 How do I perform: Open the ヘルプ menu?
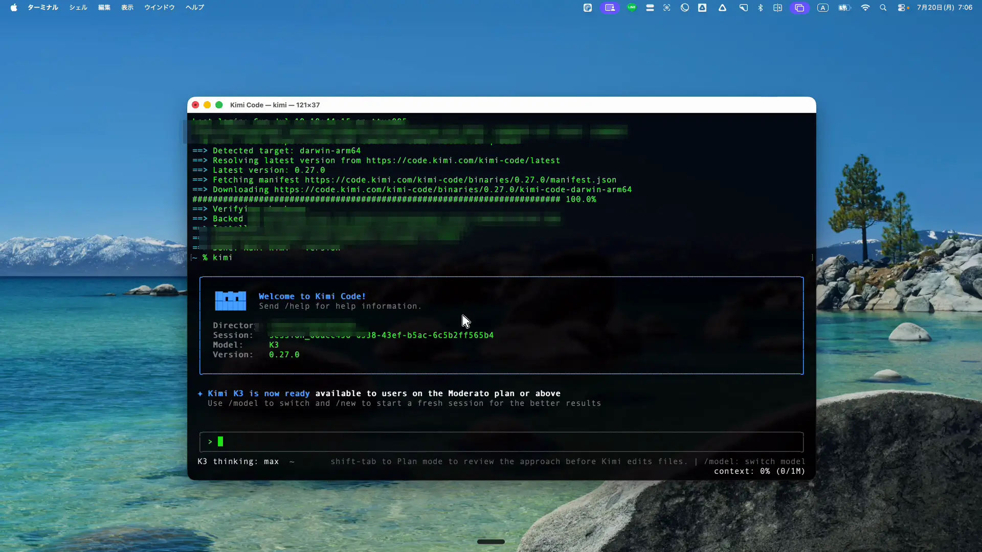tap(195, 8)
